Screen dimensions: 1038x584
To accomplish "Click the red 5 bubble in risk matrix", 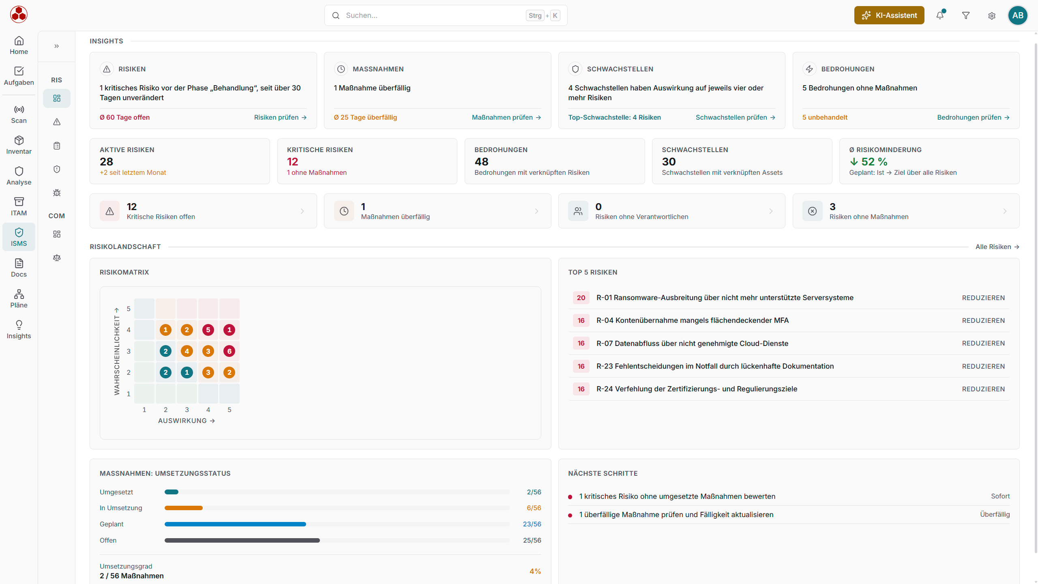I will click(x=208, y=330).
